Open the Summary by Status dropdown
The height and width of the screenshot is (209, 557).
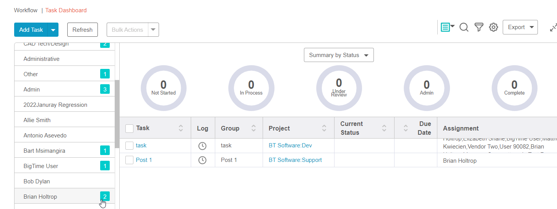339,55
